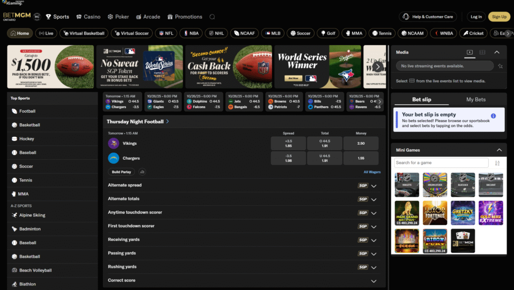
Task: Select Over 44.5 total odds for Vikings
Action: click(x=325, y=143)
